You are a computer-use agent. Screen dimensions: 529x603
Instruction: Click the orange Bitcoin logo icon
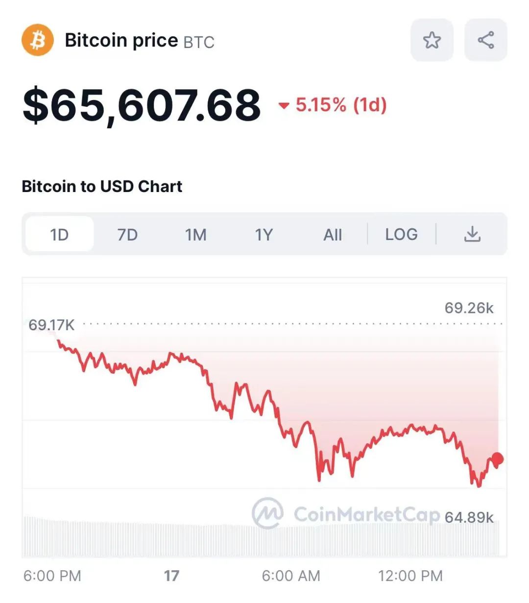(x=38, y=40)
